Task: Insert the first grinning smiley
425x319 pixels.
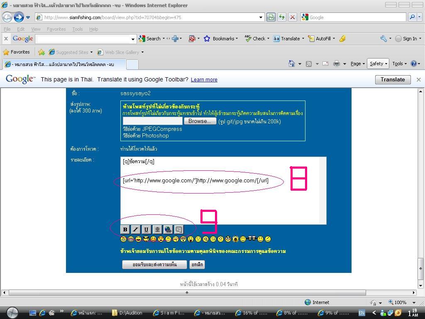Action: tap(123, 239)
